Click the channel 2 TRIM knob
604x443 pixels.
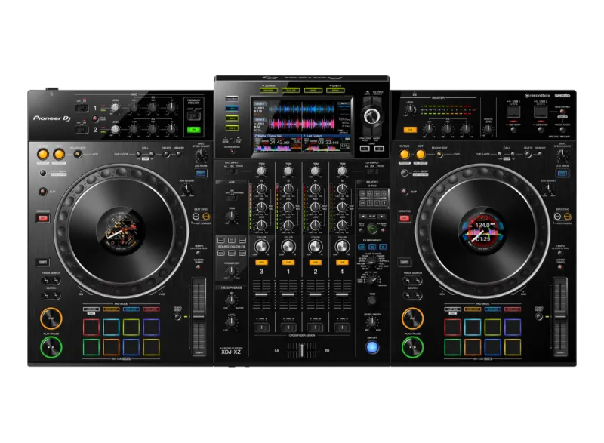click(x=315, y=171)
